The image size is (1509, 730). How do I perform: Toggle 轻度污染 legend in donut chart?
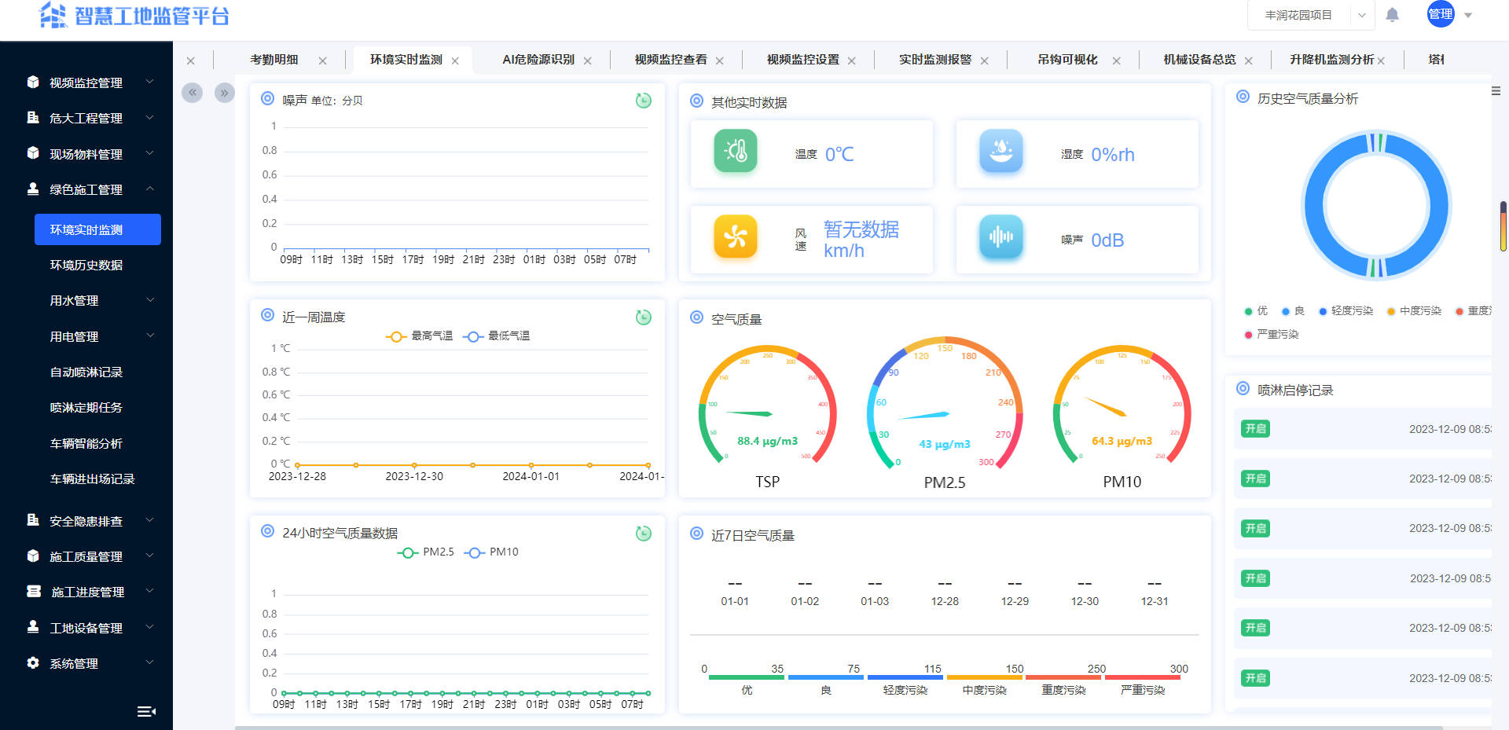[x=1346, y=311]
